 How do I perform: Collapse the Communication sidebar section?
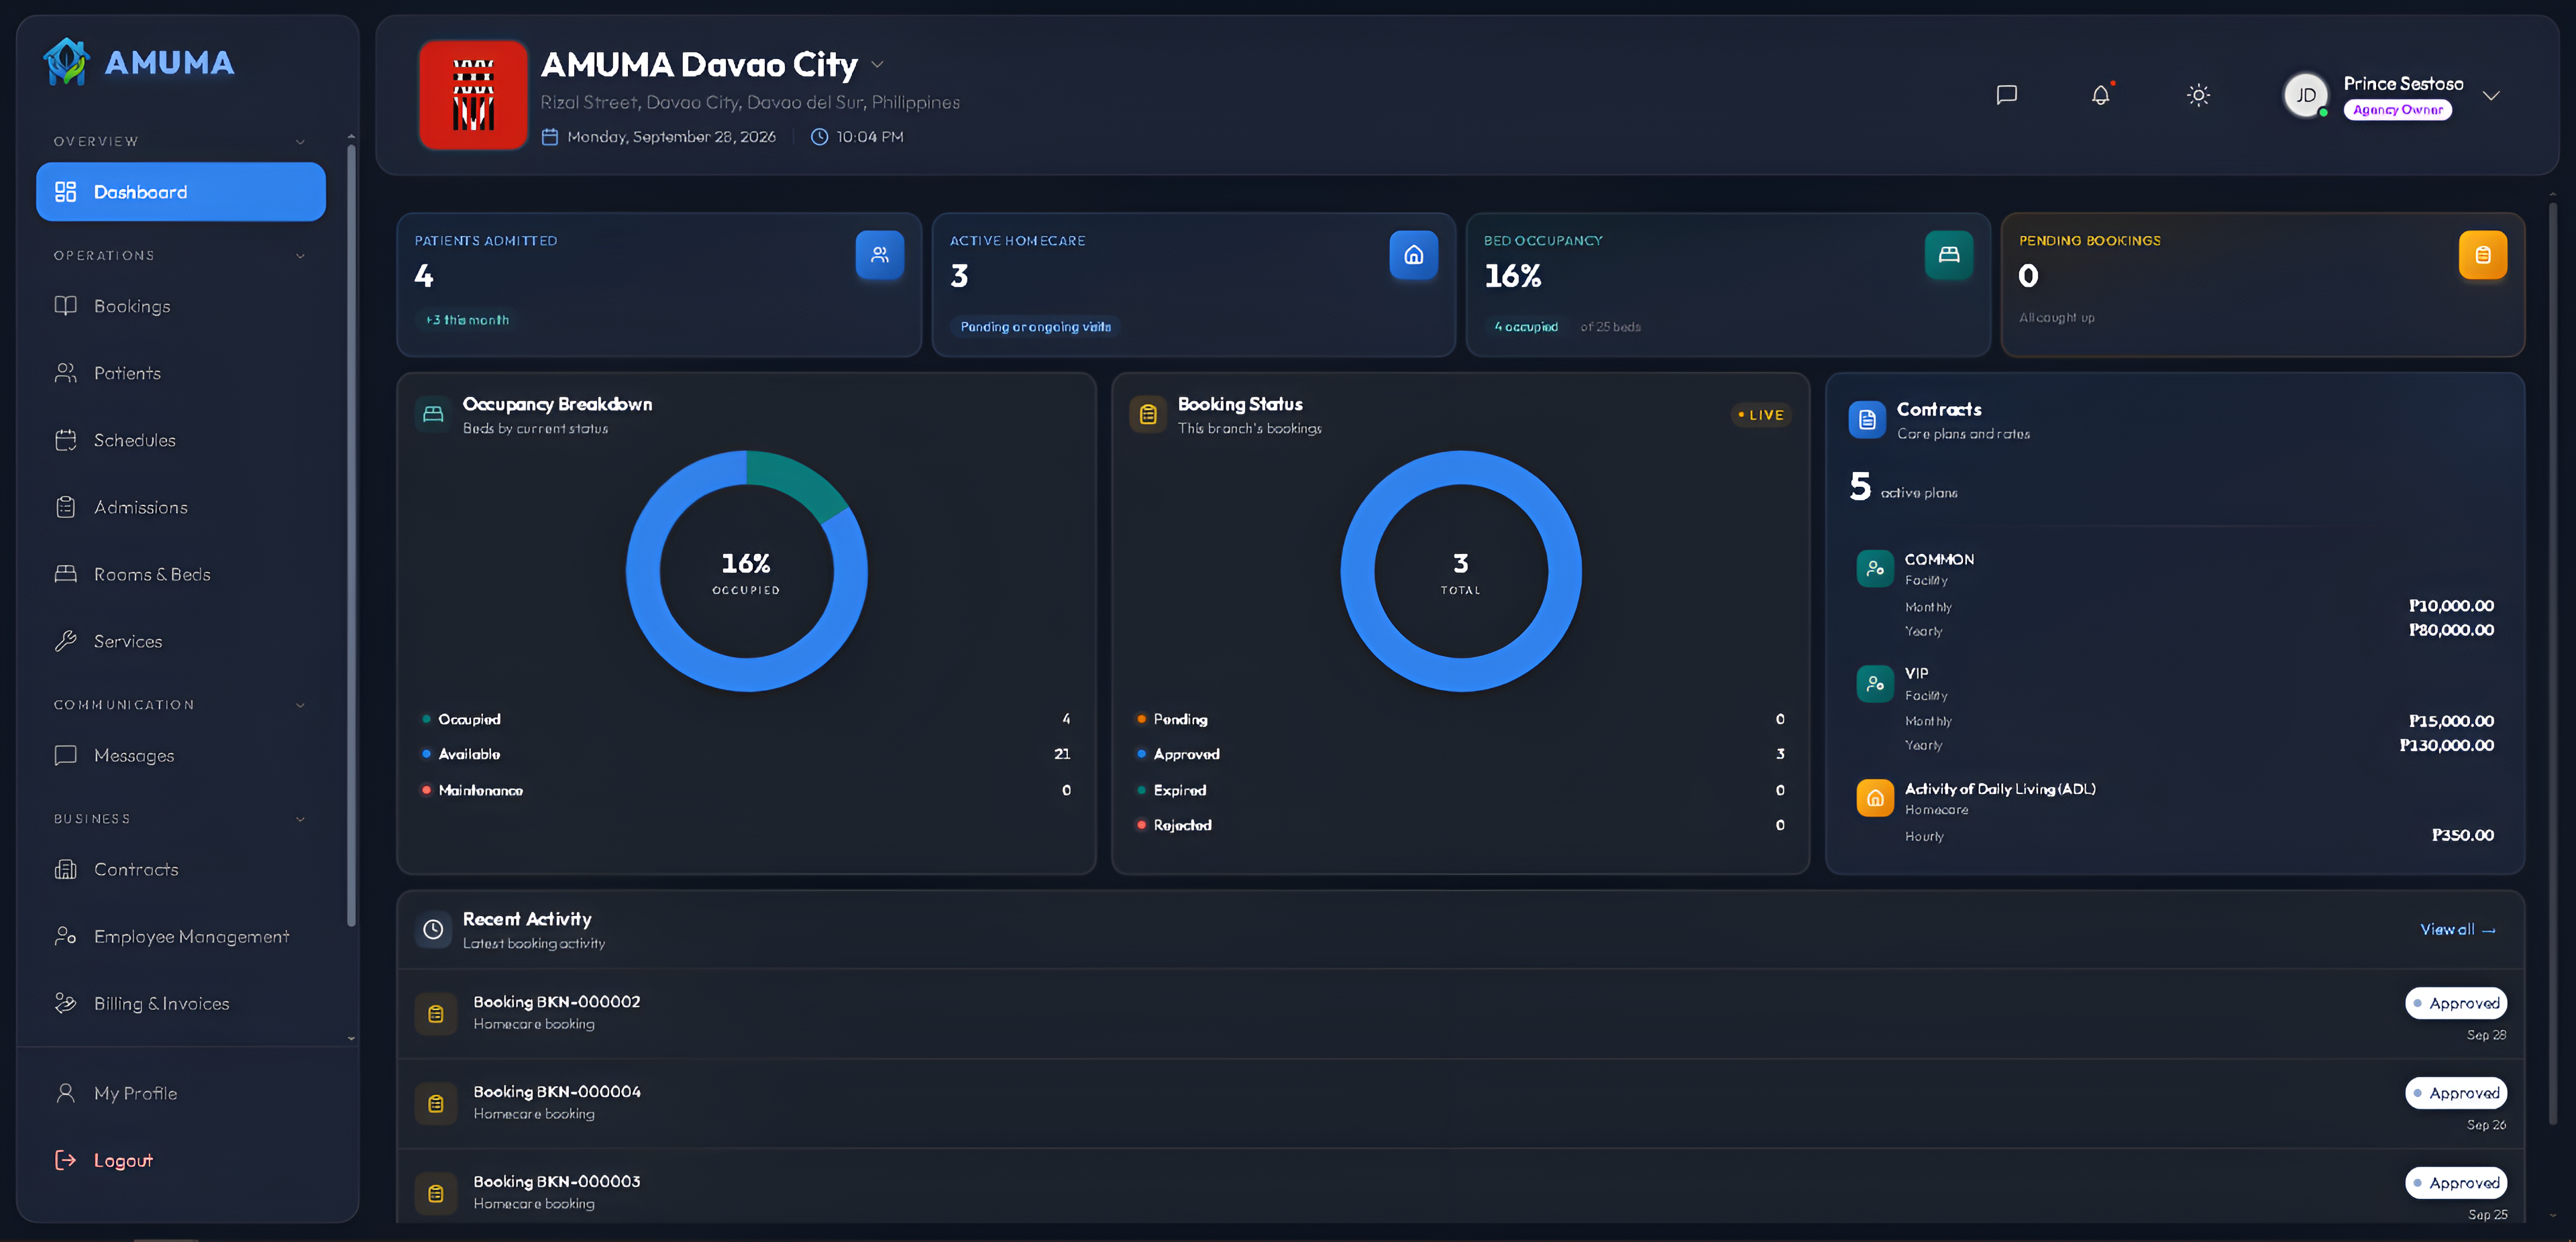[300, 705]
